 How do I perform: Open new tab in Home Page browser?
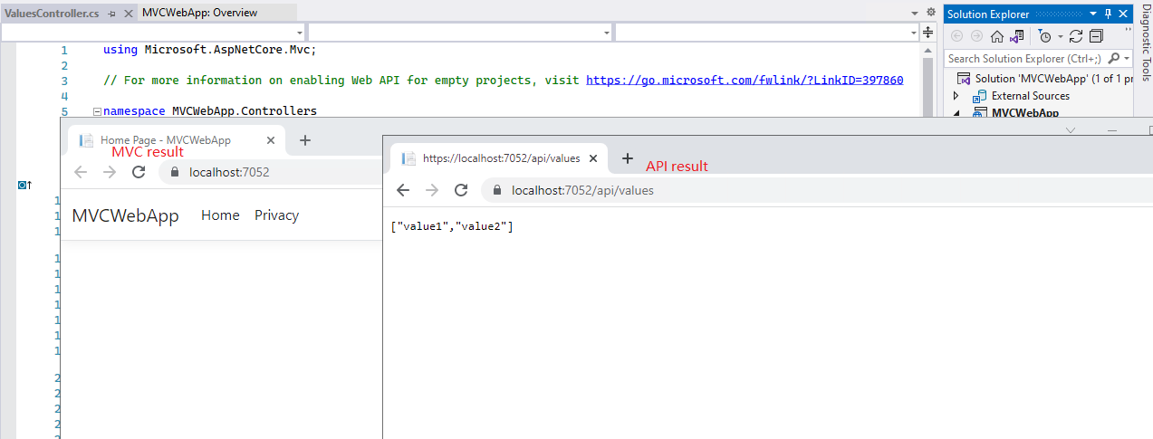point(305,140)
